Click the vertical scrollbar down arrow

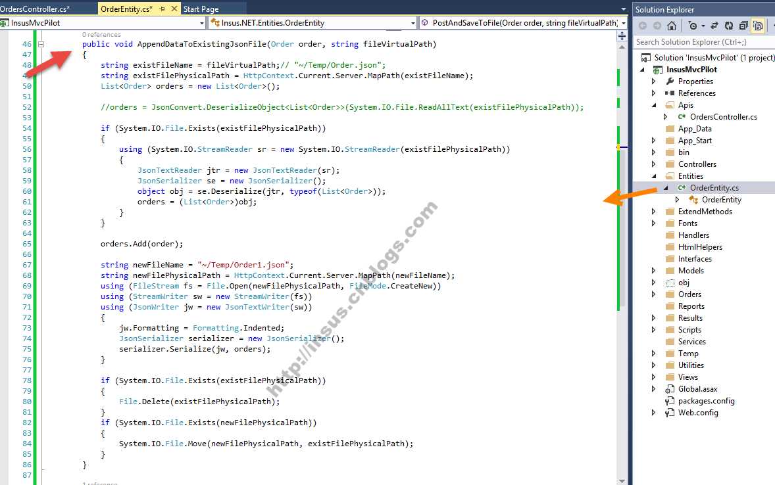click(622, 480)
